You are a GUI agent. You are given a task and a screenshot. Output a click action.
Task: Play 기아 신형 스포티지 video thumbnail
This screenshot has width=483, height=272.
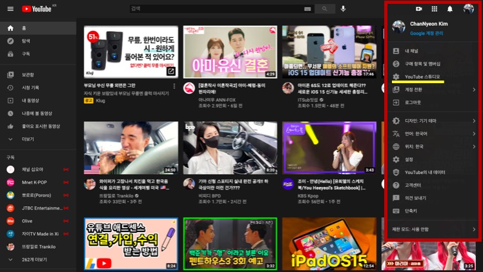[x=230, y=148]
